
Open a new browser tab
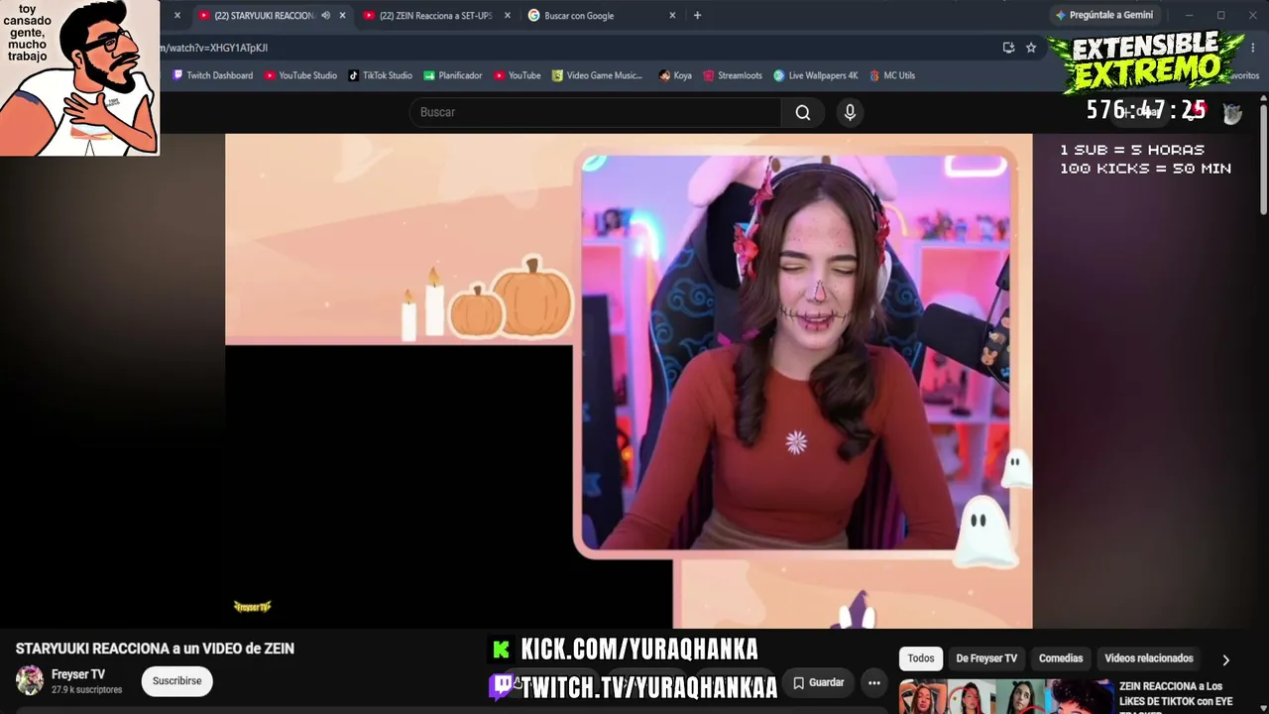click(x=697, y=16)
